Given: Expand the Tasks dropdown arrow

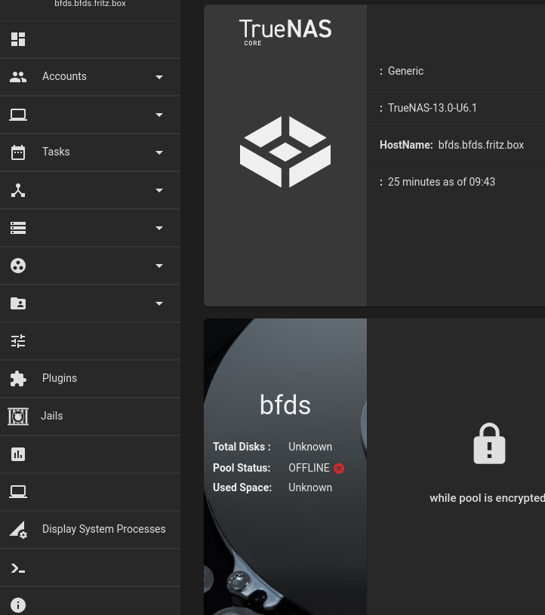Looking at the screenshot, I should [159, 152].
